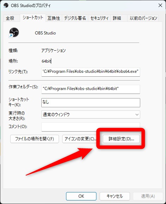Click the 種類: label
This screenshot has height=204, width=166.
[13, 51]
